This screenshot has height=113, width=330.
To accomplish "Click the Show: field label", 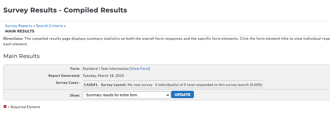I will (75, 95).
